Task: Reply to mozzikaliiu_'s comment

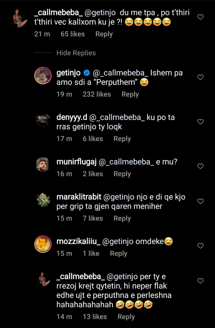Action: pyautogui.click(x=119, y=253)
